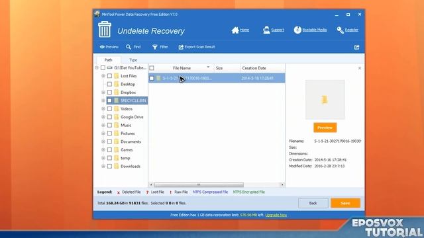Open the Upgrade Now link
Image resolution: width=424 pixels, height=238 pixels.
click(x=276, y=215)
